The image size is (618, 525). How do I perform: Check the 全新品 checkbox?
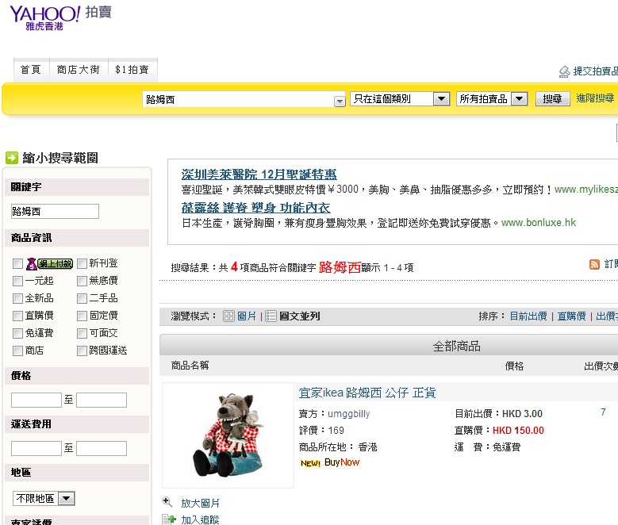pos(18,298)
